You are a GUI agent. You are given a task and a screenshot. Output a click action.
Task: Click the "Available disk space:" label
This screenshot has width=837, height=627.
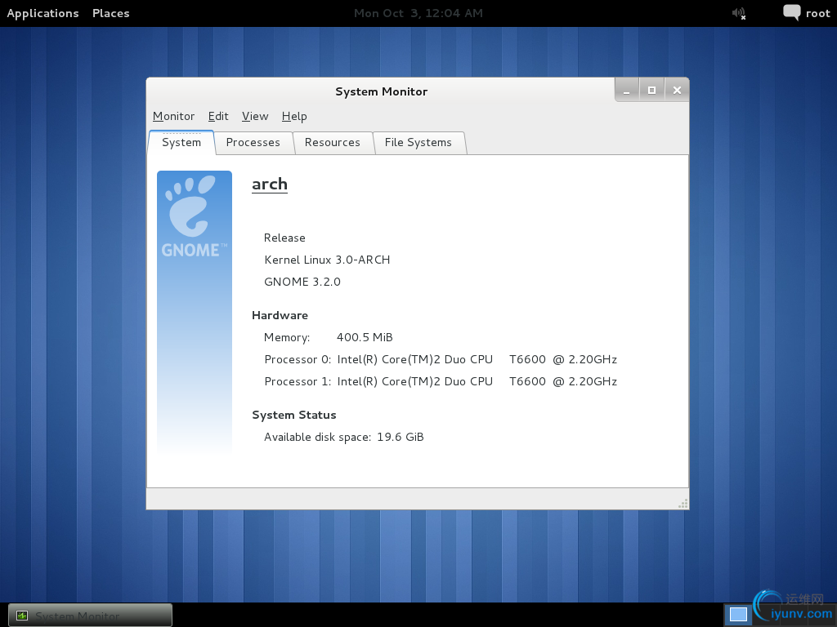(318, 438)
